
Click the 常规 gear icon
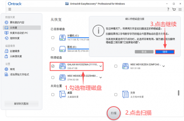coord(6,69)
